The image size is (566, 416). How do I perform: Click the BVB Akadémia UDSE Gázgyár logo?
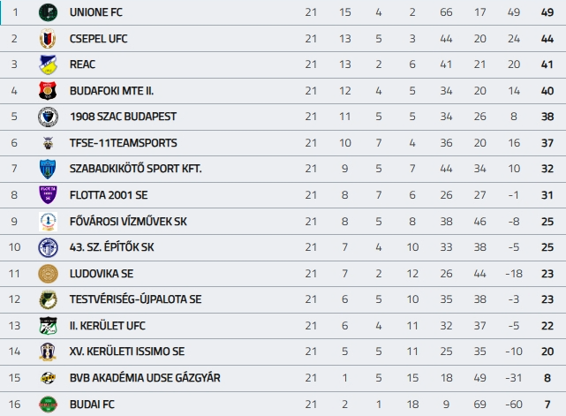48,378
